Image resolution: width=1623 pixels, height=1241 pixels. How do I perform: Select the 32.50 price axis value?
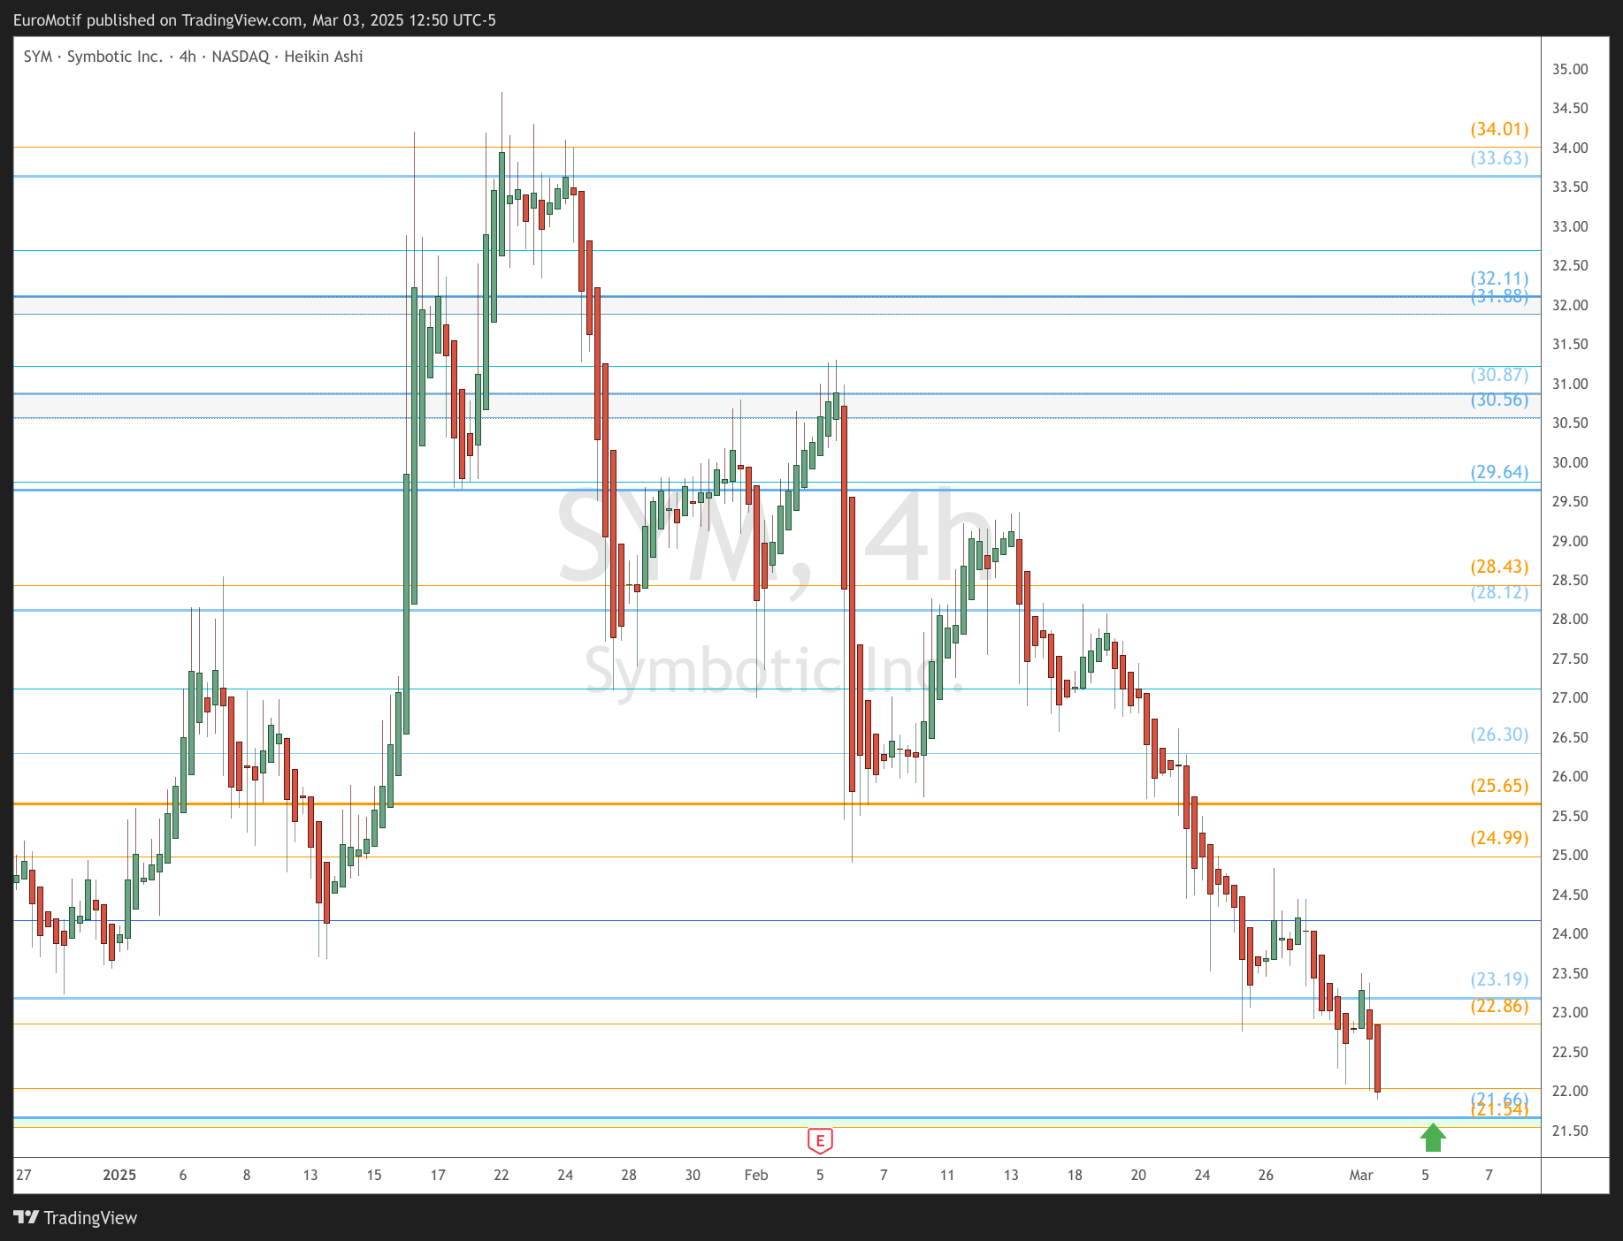[x=1570, y=265]
